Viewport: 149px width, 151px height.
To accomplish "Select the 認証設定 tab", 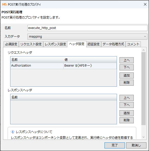I will 94,44.
